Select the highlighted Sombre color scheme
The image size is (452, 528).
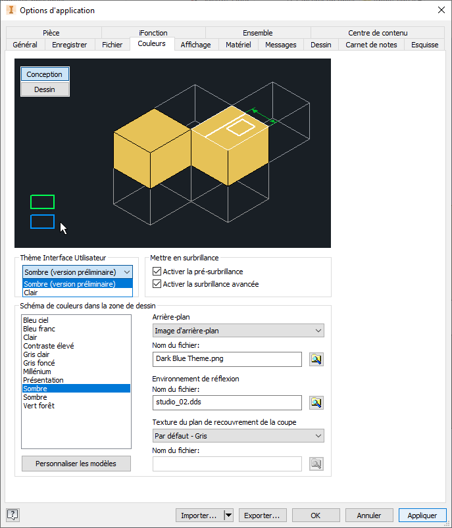tap(76, 389)
